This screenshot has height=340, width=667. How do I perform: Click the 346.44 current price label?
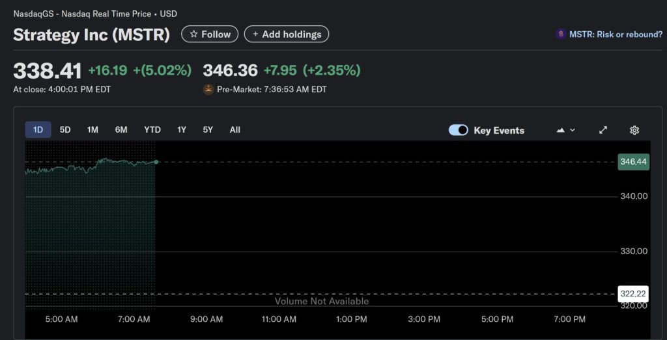click(x=633, y=162)
